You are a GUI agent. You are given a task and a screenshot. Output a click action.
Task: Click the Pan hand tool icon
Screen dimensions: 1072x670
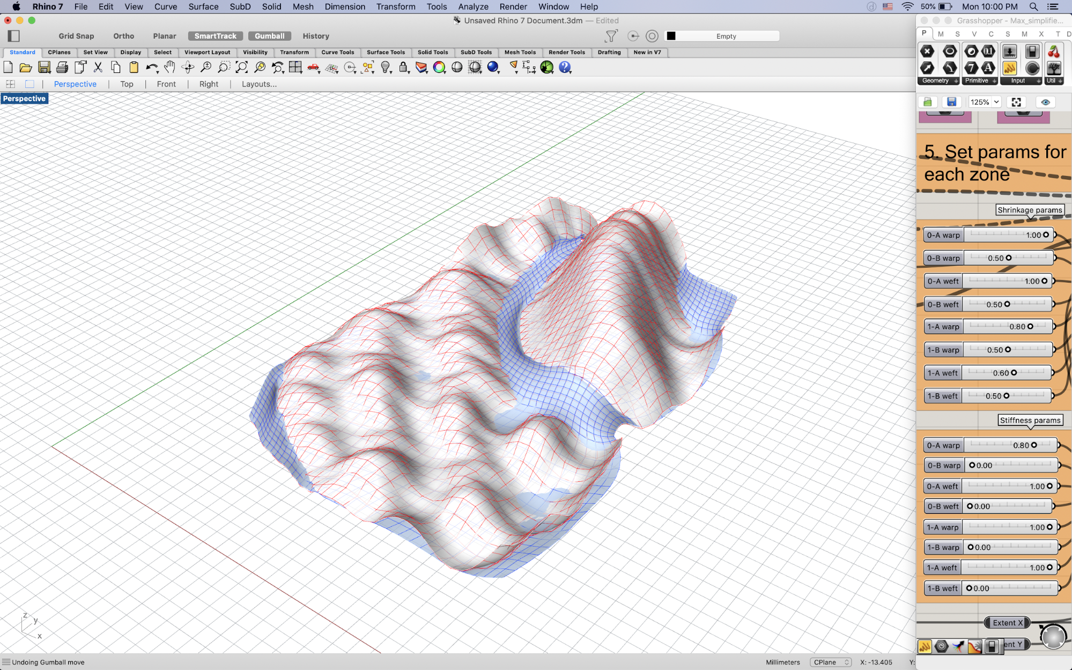coord(169,67)
